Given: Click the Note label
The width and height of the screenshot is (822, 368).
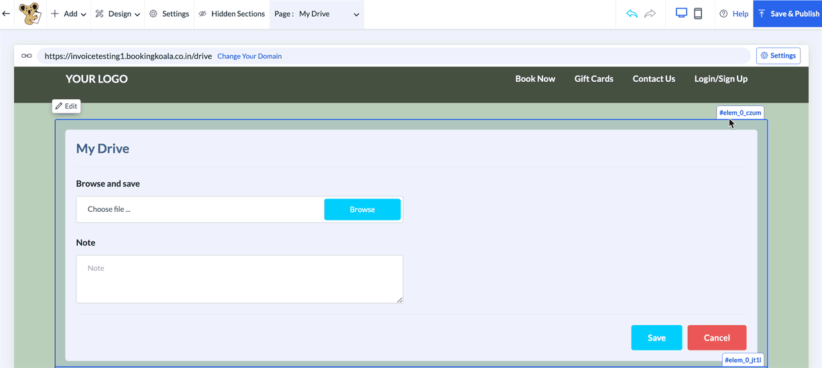Looking at the screenshot, I should click(86, 243).
